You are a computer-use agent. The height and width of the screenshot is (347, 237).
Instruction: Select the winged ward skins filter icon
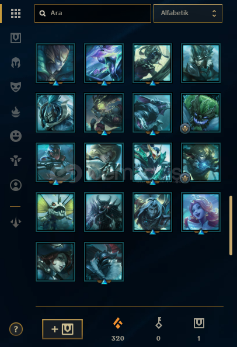[x=16, y=161]
